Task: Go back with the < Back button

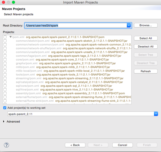Action: coord(75,145)
